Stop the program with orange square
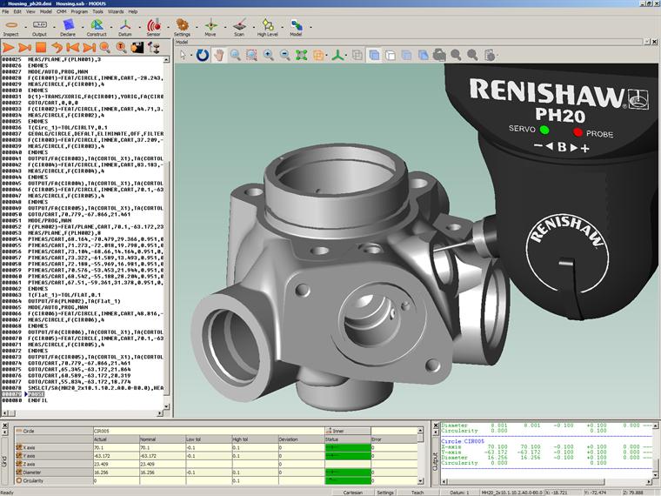The image size is (661, 496). click(41, 48)
